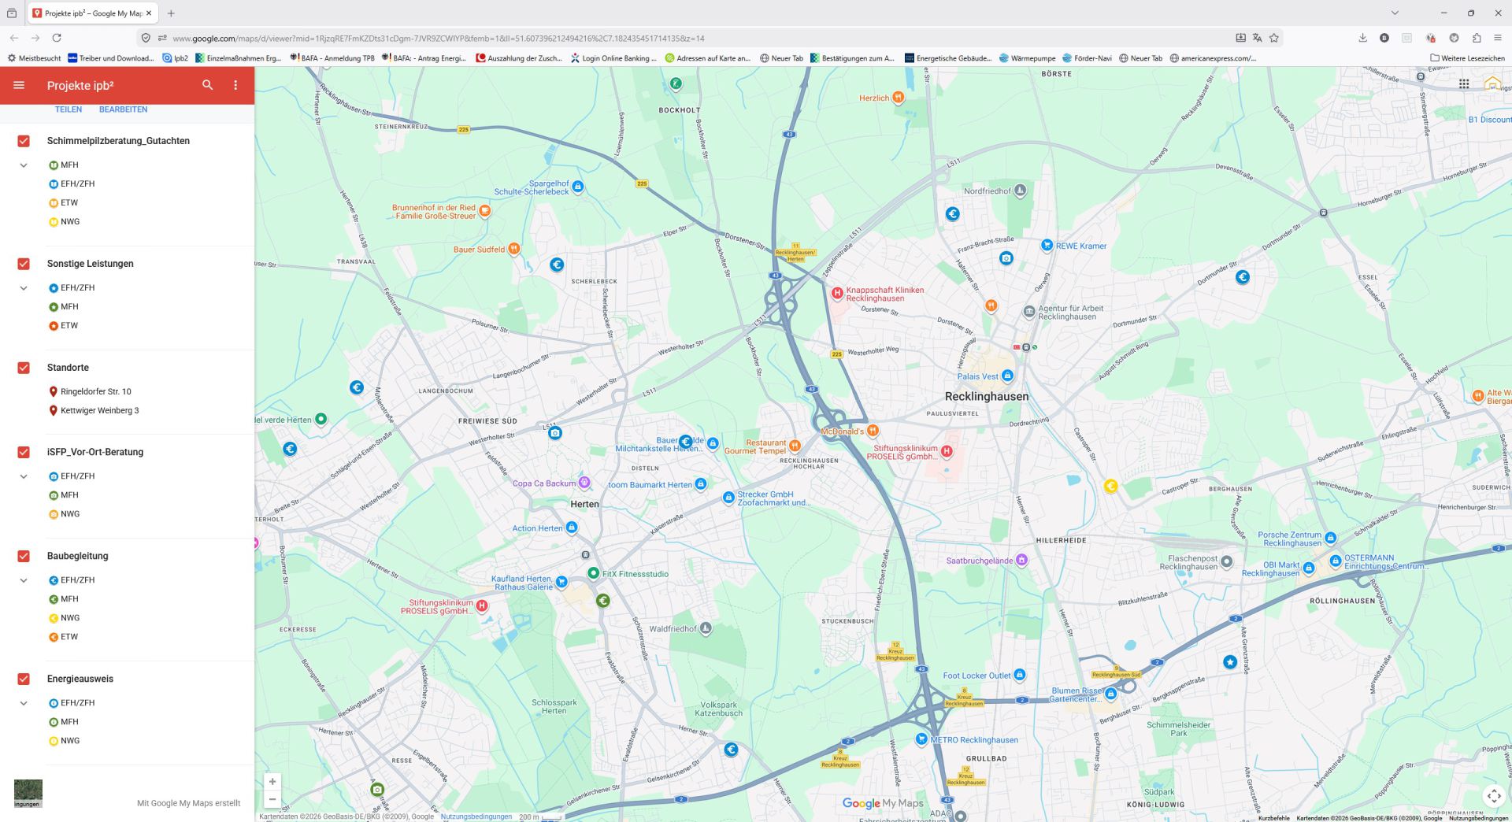This screenshot has width=1512, height=822.
Task: Reload the page in browser toolbar
Action: click(x=57, y=38)
